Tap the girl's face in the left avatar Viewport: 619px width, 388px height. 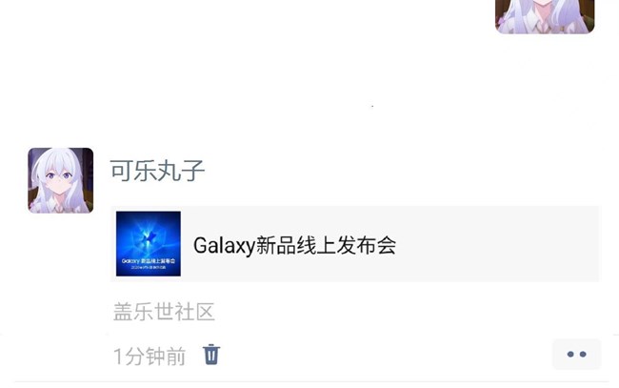[x=59, y=180]
